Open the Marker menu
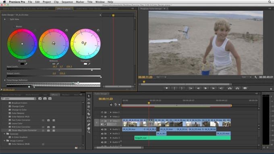The image size is (274, 154). tap(80, 2)
